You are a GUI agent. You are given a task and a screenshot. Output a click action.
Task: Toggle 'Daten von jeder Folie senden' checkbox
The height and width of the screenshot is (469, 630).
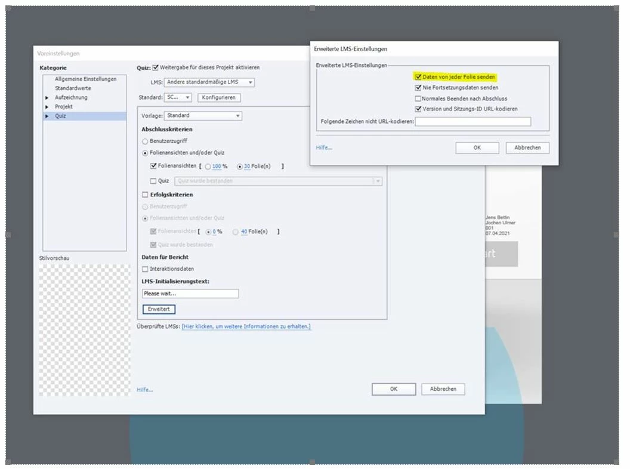point(418,77)
